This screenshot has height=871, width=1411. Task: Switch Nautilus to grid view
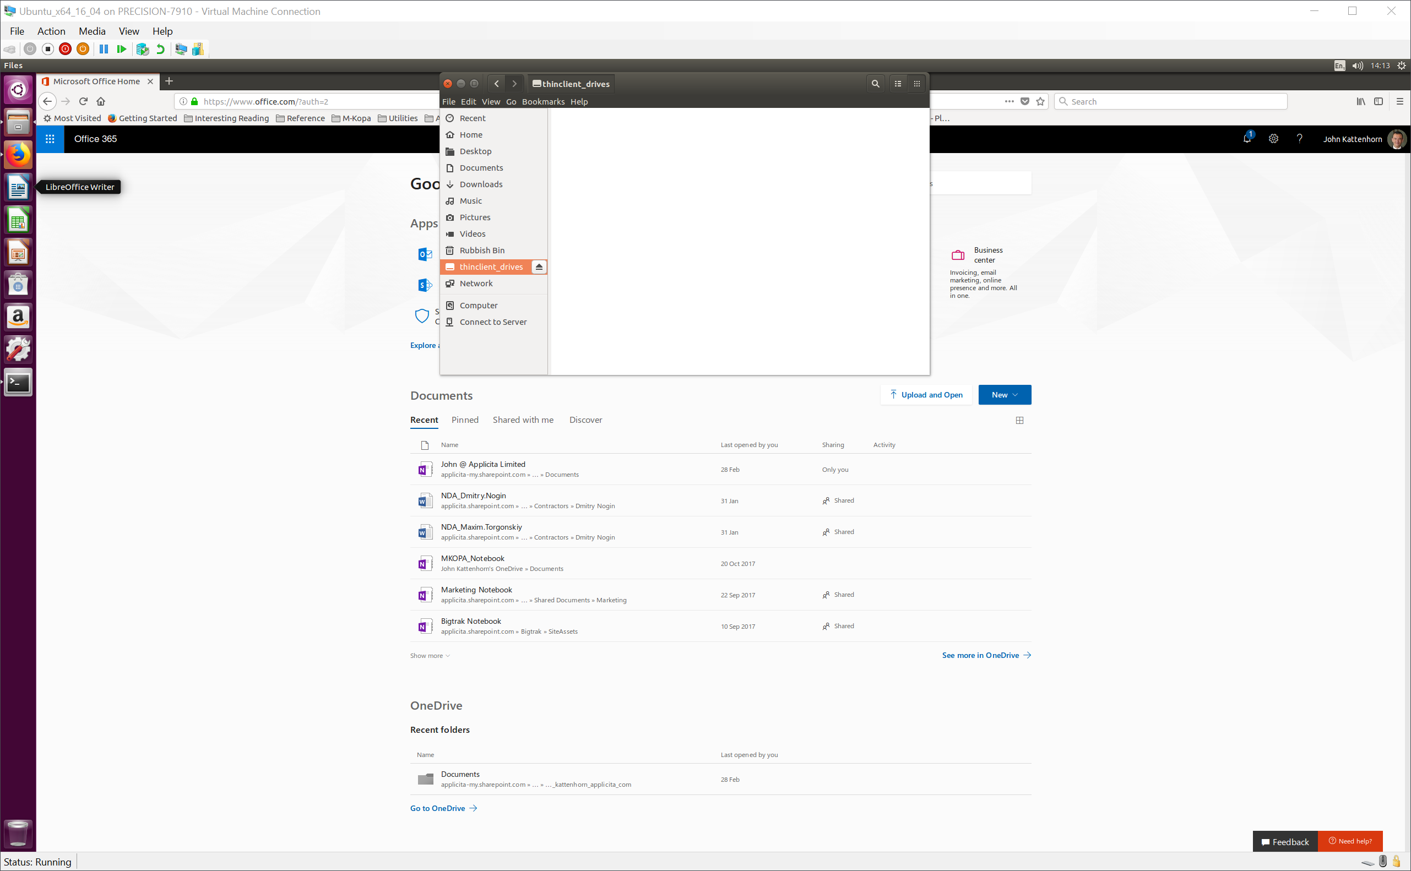[x=916, y=84]
